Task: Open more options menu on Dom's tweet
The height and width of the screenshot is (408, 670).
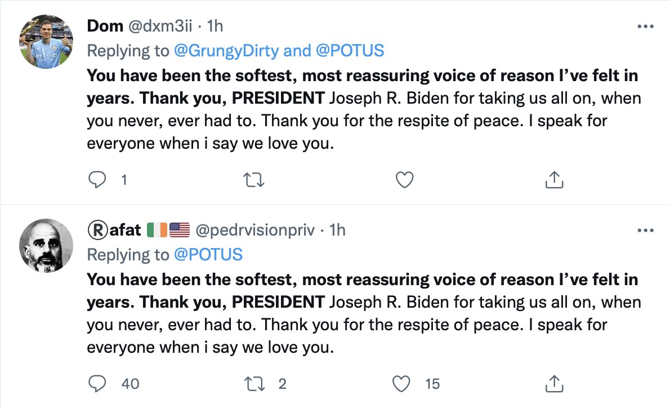Action: pos(645,26)
